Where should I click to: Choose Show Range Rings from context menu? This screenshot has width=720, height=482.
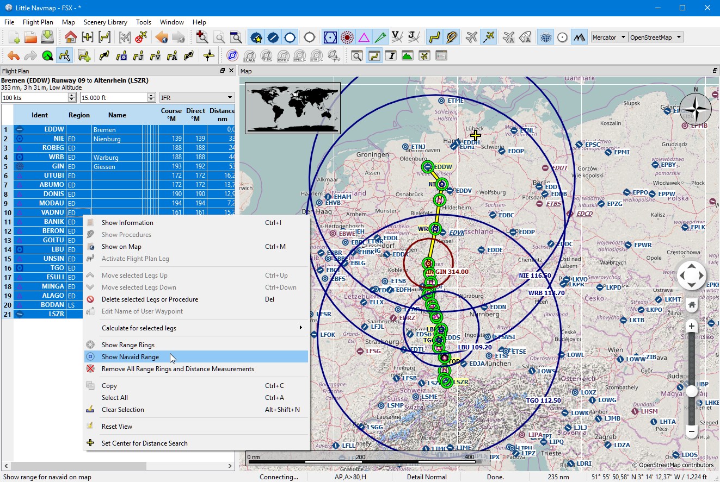coord(196,345)
